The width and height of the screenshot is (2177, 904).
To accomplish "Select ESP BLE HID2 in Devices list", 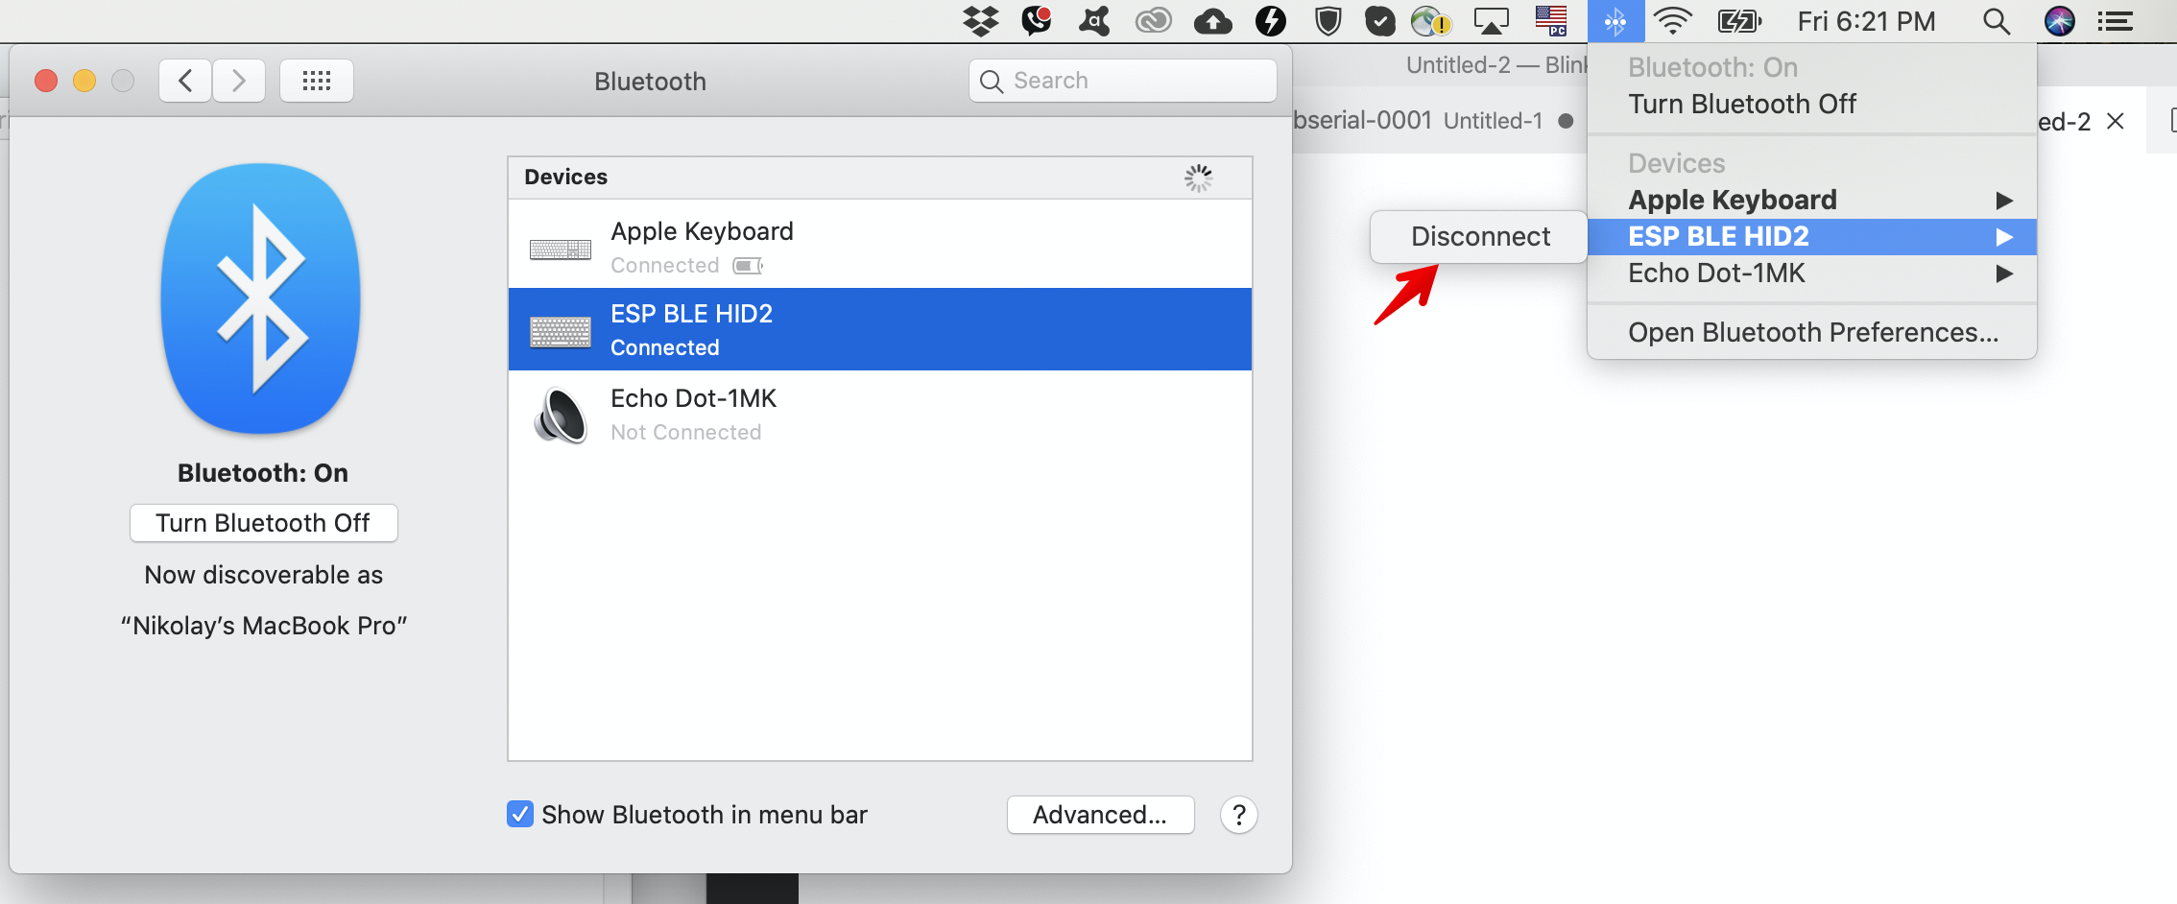I will [880, 329].
